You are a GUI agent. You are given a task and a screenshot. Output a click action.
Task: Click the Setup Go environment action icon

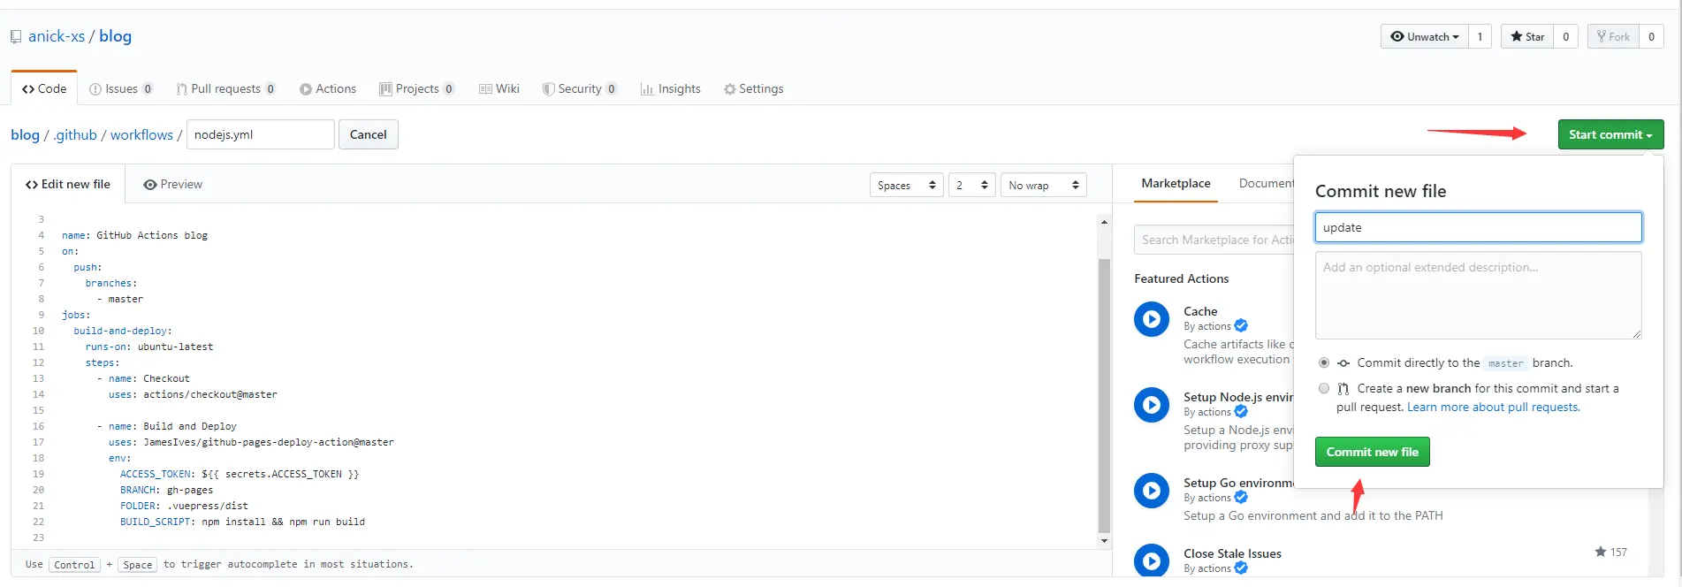pos(1152,491)
